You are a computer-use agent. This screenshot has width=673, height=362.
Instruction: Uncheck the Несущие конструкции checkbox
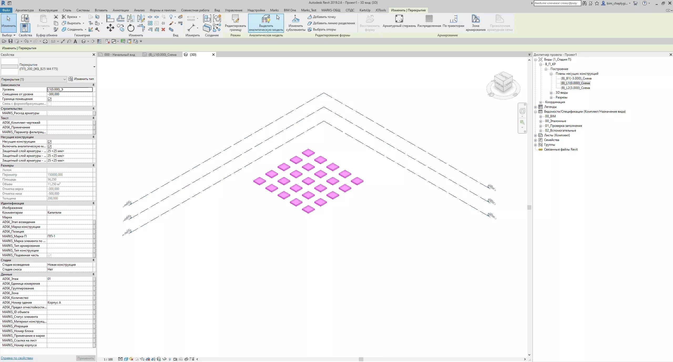point(49,142)
